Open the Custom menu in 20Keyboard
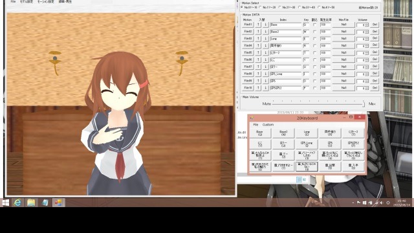This screenshot has width=414, height=233. click(268, 125)
